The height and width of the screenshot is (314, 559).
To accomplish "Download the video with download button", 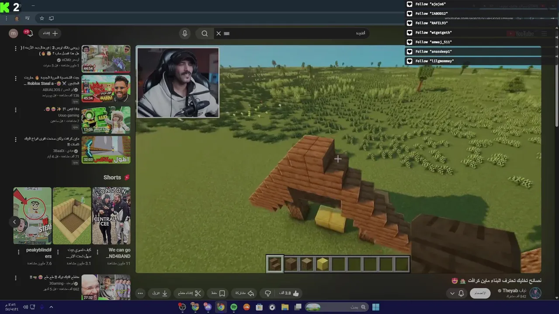I will [160, 293].
